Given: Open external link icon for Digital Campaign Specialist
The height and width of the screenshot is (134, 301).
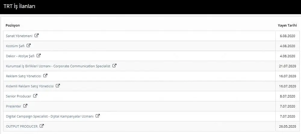Looking at the screenshot, I should [98, 116].
